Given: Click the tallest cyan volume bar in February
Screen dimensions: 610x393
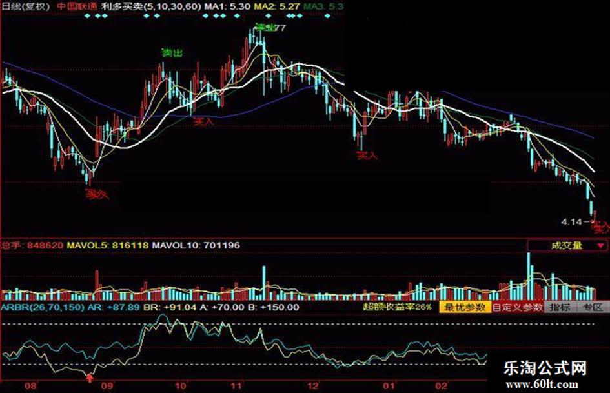Looking at the screenshot, I should click(x=528, y=276).
